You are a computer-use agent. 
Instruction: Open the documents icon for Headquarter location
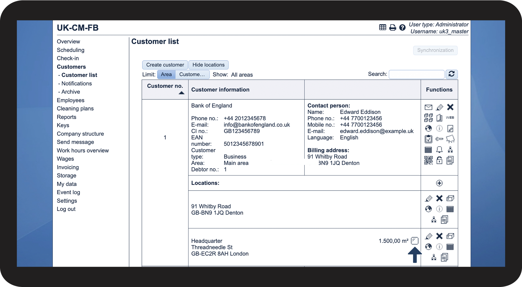pyautogui.click(x=445, y=257)
